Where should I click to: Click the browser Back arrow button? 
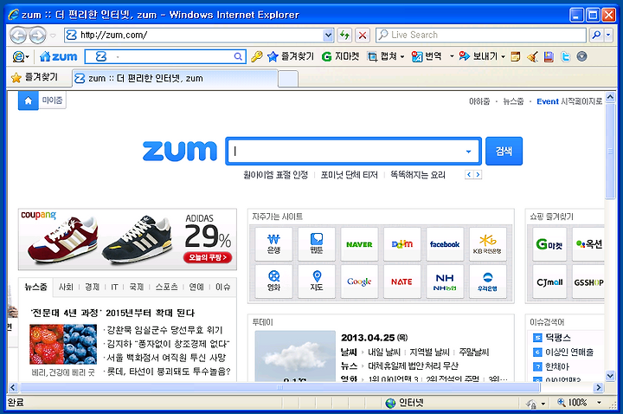pos(18,36)
